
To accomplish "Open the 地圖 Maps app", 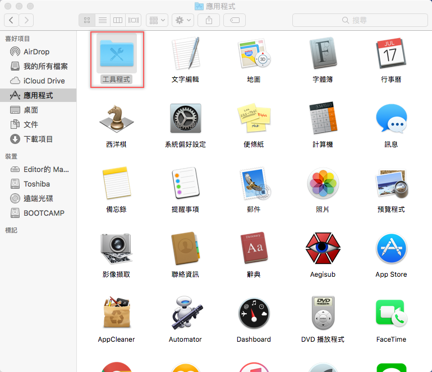I will (x=254, y=54).
